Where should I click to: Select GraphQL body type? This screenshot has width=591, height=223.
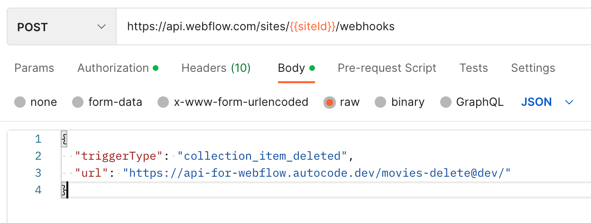(446, 102)
